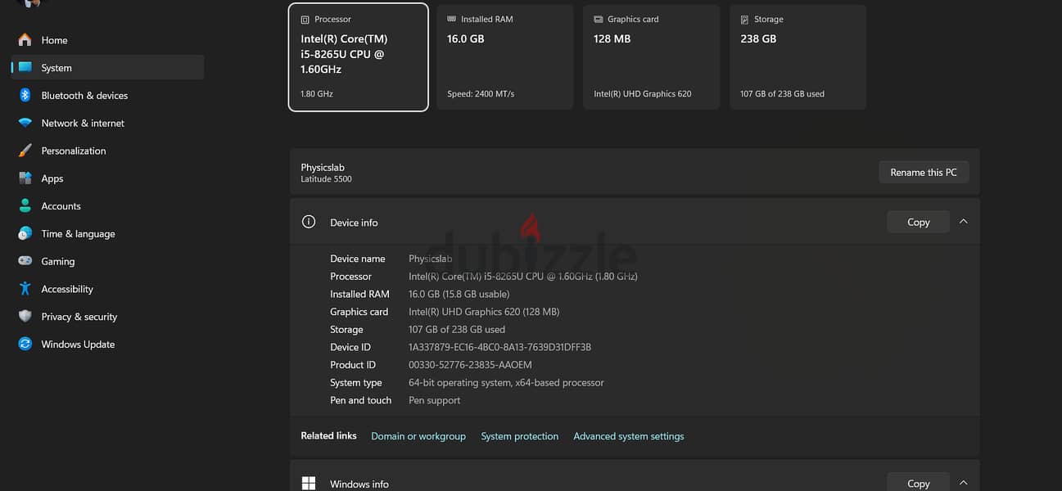Viewport: 1062px width, 491px height.
Task: Click the Apps grid icon
Action: (x=25, y=178)
